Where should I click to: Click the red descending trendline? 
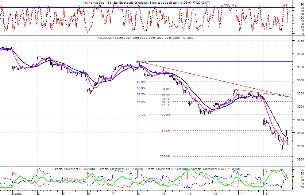click(215, 80)
